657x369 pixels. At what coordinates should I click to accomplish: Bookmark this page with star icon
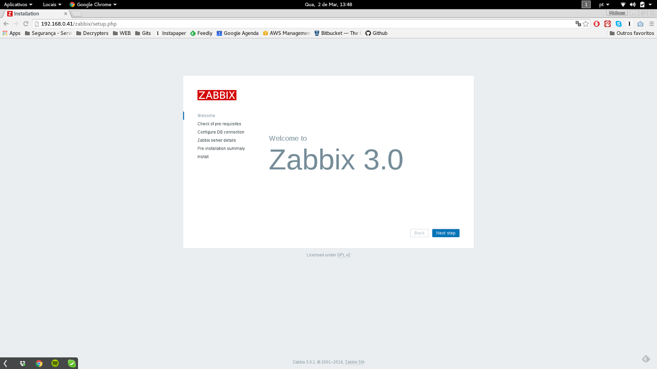point(586,24)
